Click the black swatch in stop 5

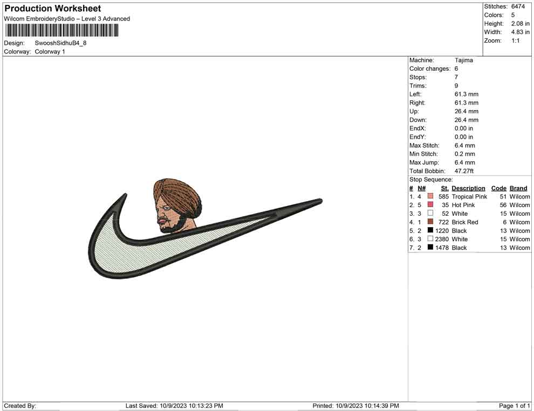430,230
